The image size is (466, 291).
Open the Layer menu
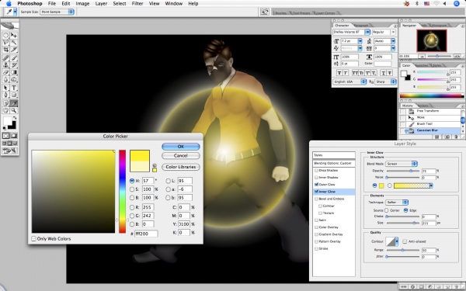[101, 4]
